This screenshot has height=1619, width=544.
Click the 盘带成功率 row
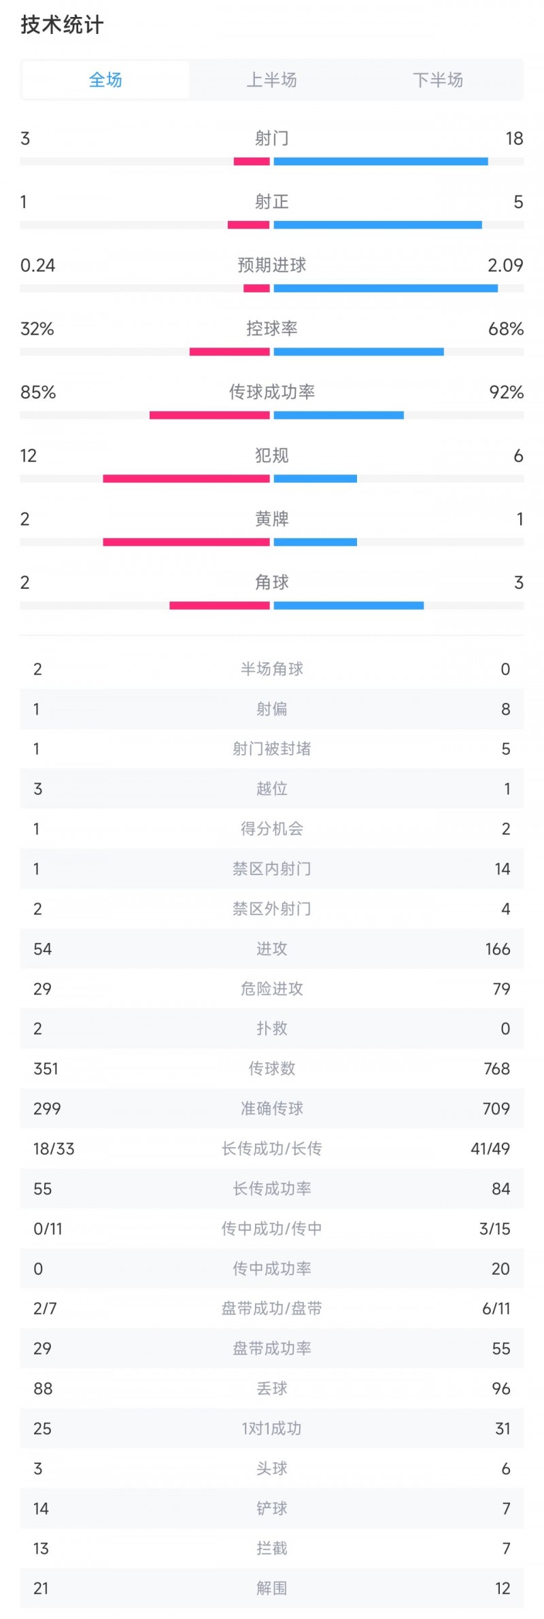tap(272, 1349)
